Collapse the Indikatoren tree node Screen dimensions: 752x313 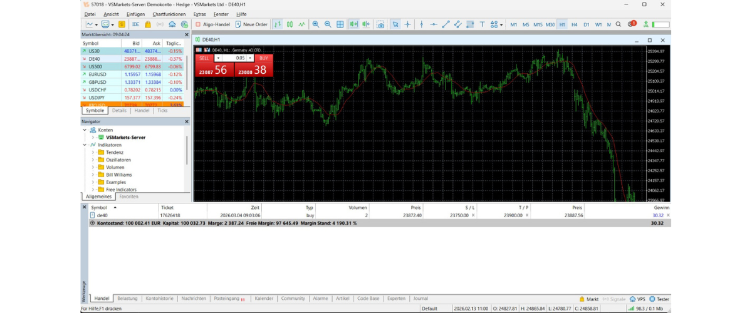click(85, 145)
